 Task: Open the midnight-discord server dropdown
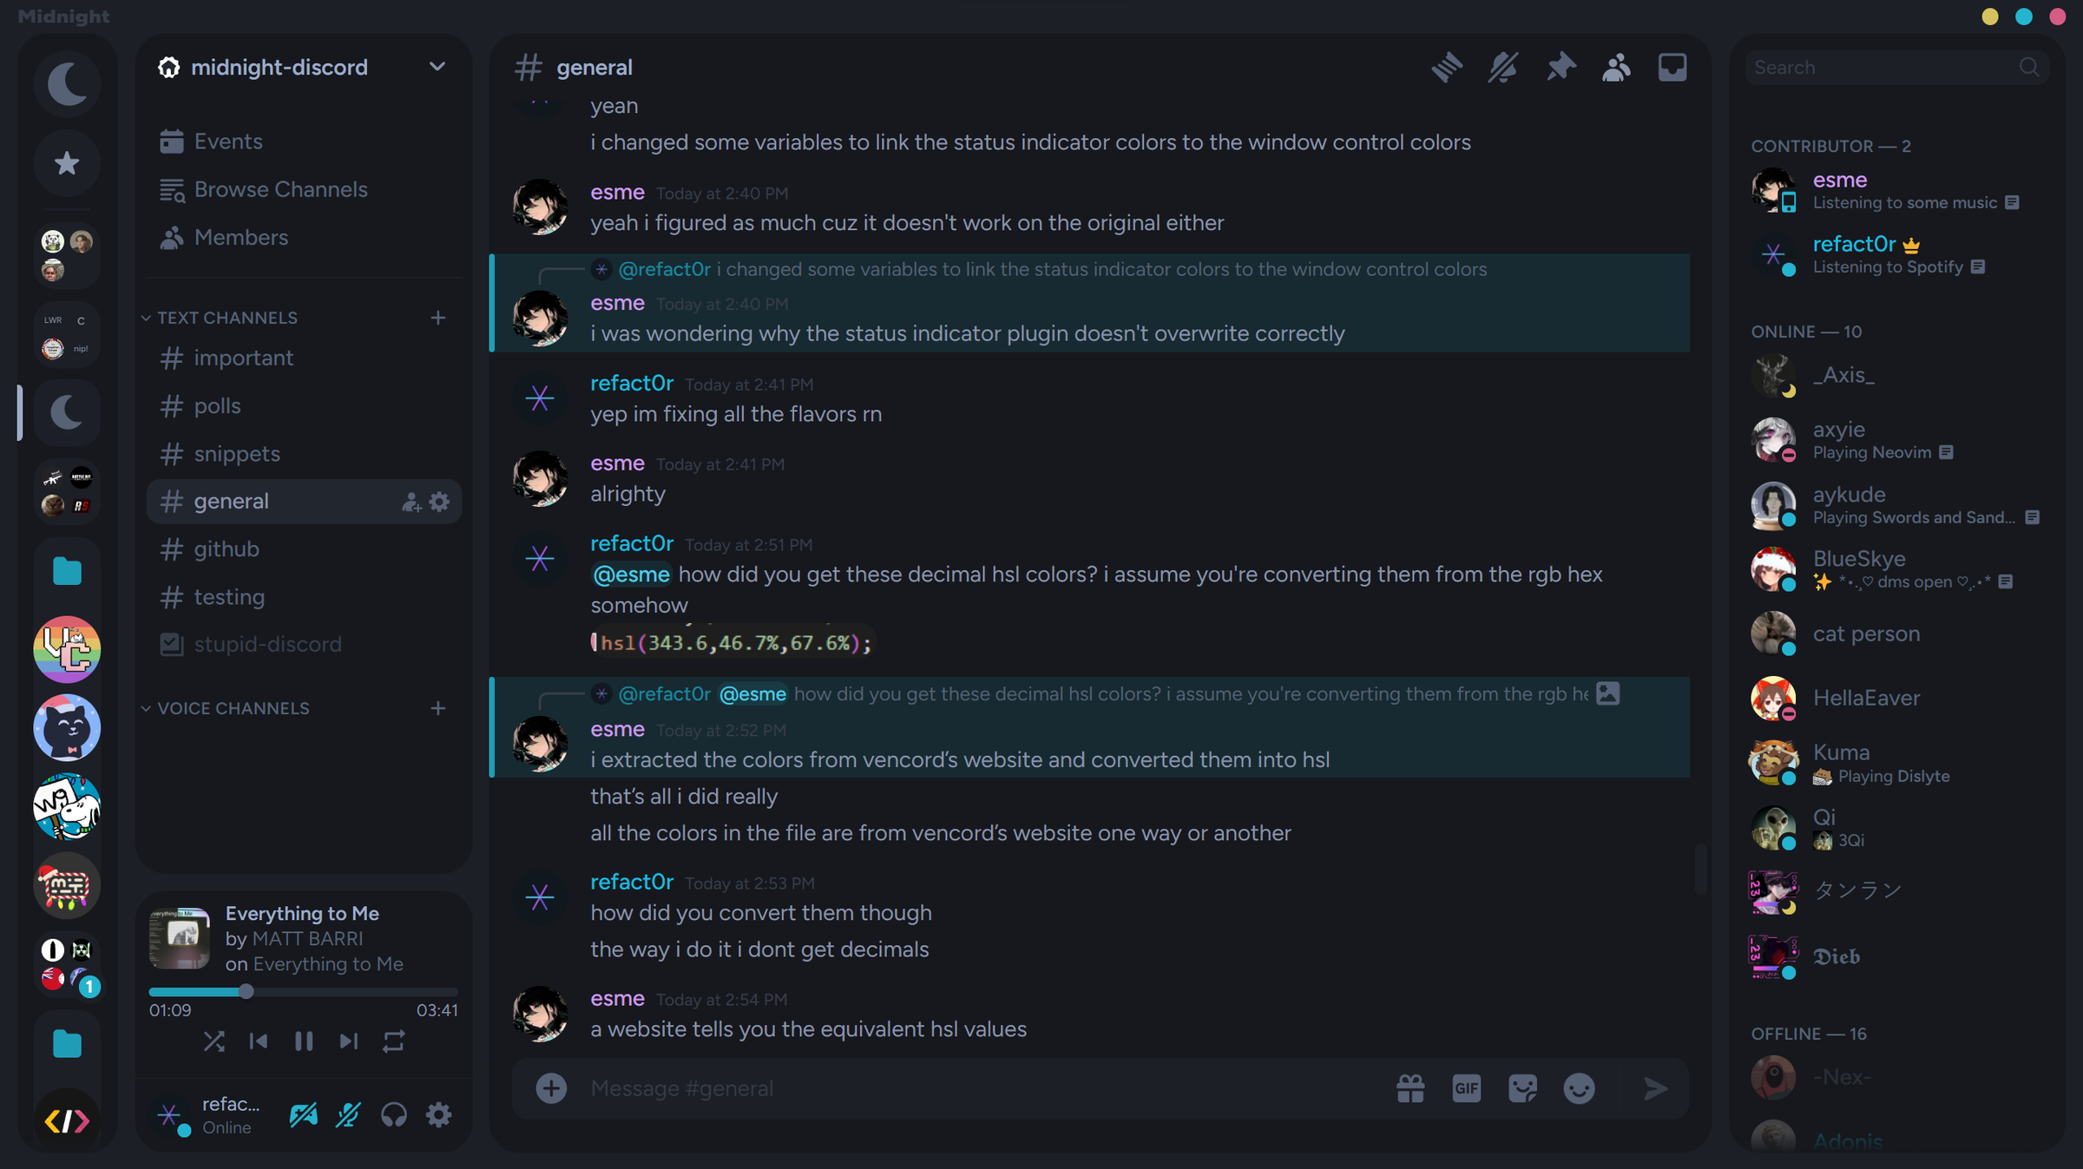click(437, 67)
